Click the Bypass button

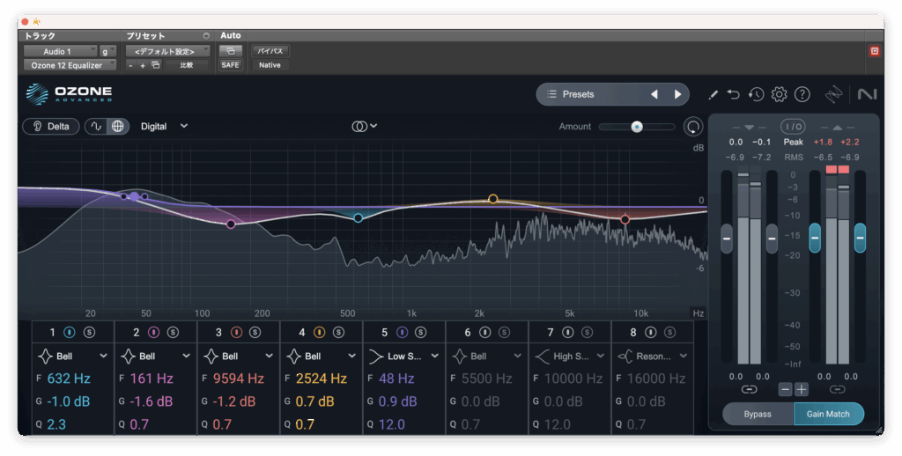click(757, 414)
